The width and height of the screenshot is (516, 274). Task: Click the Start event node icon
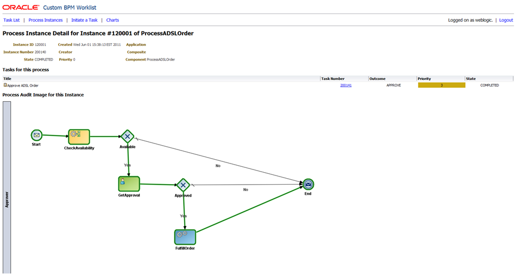(36, 135)
